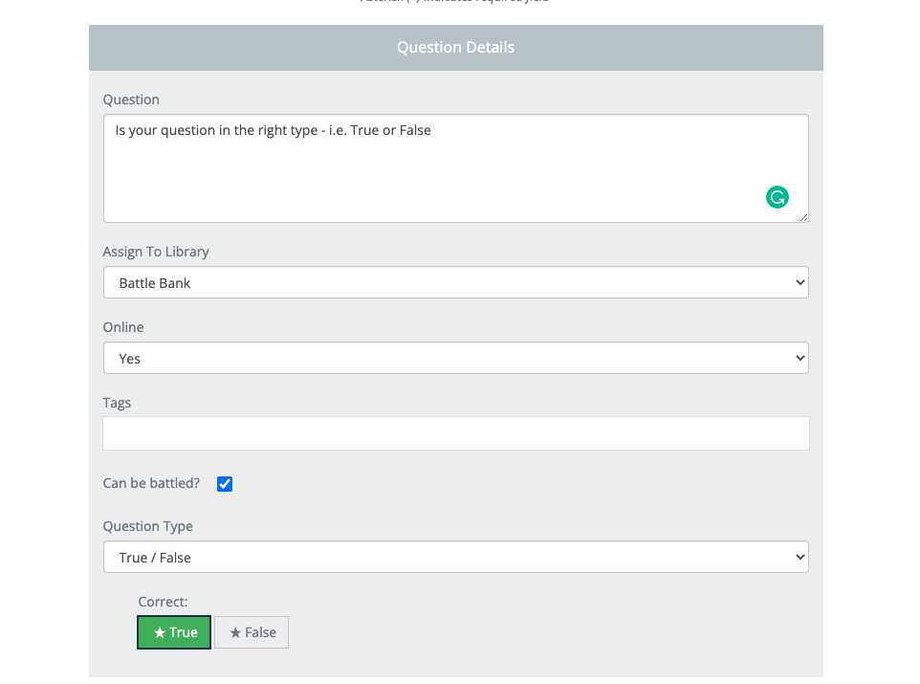Open the Assign To Library dropdown
Screen dimensions: 920x684
coord(455,283)
